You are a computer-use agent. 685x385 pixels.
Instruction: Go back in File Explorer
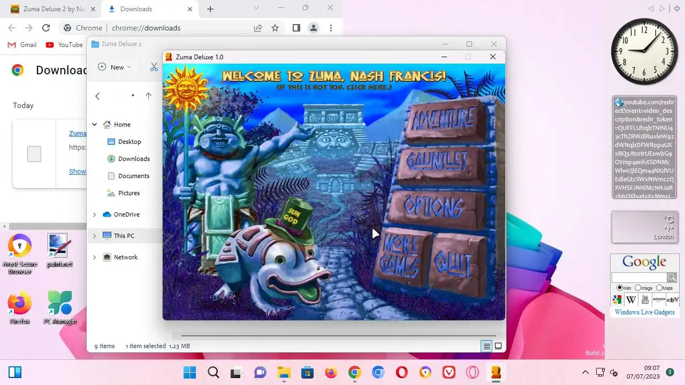coord(97,96)
